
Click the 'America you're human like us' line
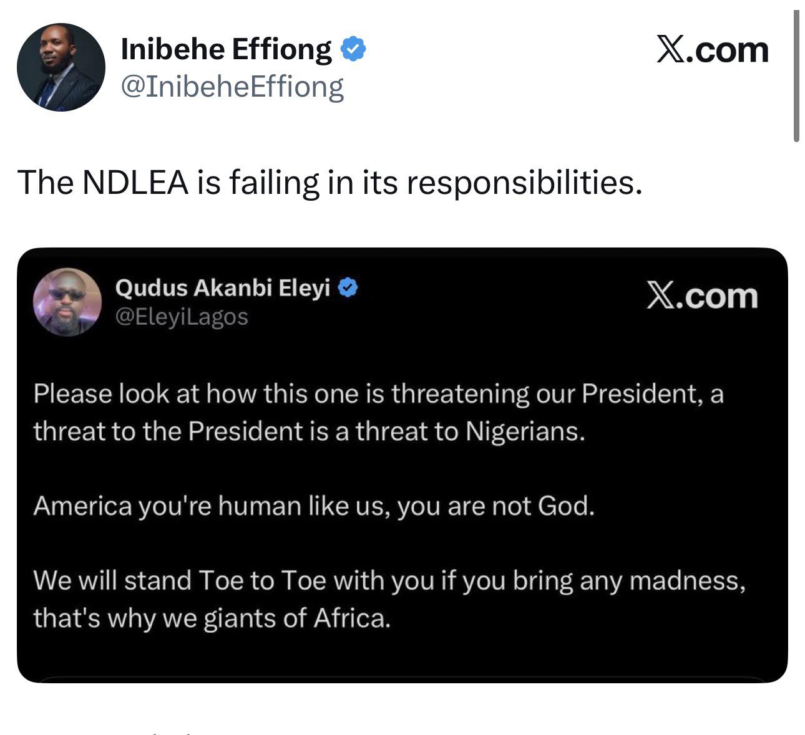[314, 506]
